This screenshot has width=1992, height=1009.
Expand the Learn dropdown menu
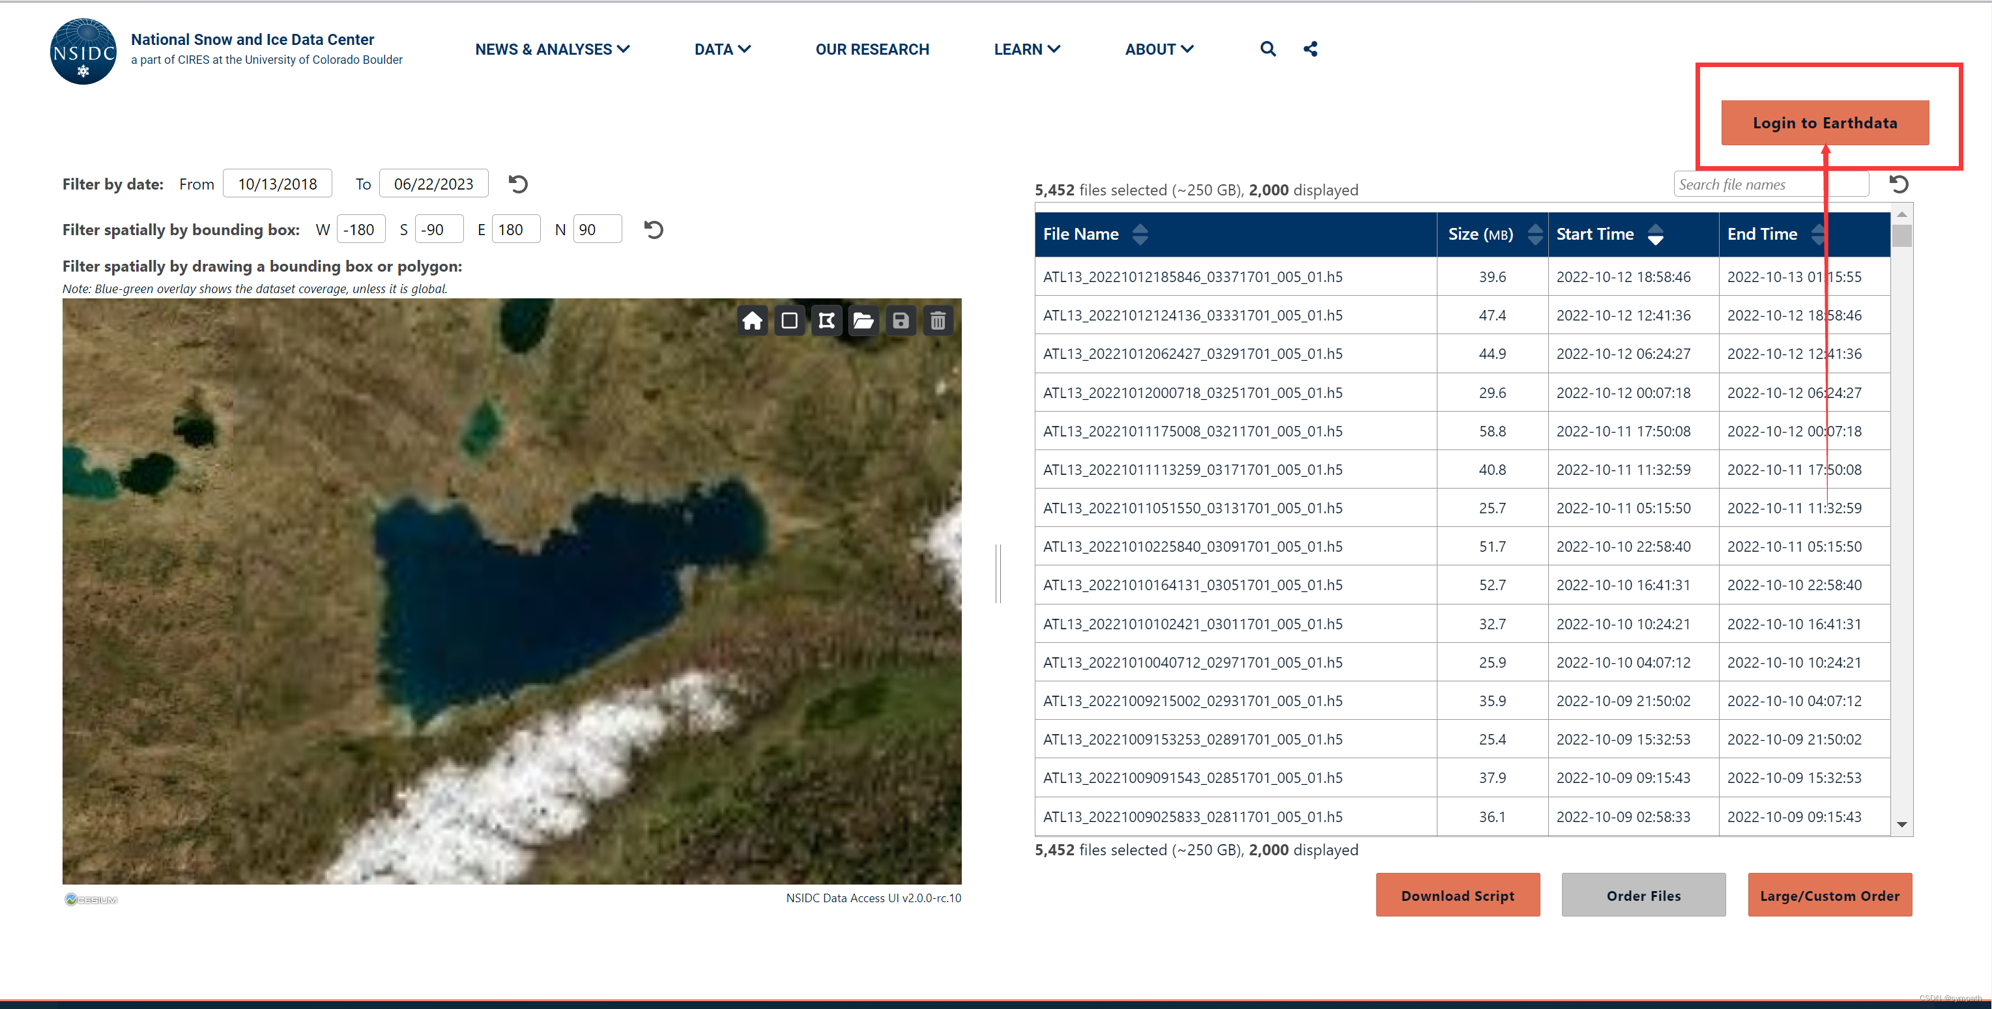[x=1026, y=50]
